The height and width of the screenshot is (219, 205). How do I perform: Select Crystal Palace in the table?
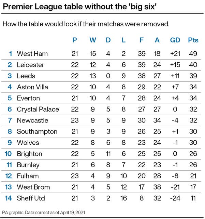click(x=38, y=109)
